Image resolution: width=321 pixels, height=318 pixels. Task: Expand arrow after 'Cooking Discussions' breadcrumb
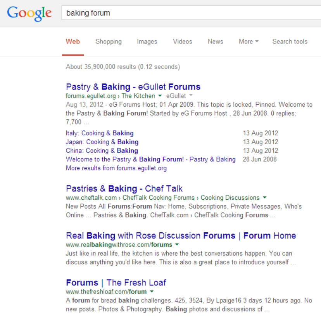tap(265, 197)
